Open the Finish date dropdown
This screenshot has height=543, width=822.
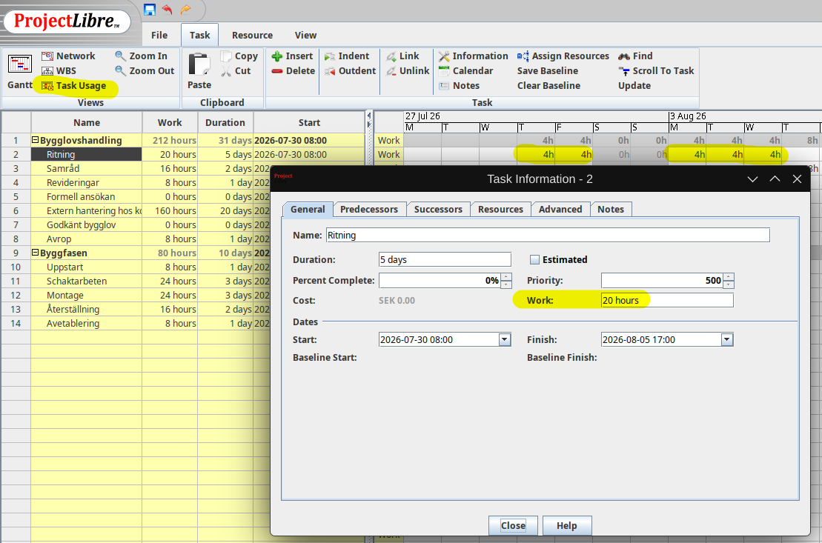coord(726,339)
